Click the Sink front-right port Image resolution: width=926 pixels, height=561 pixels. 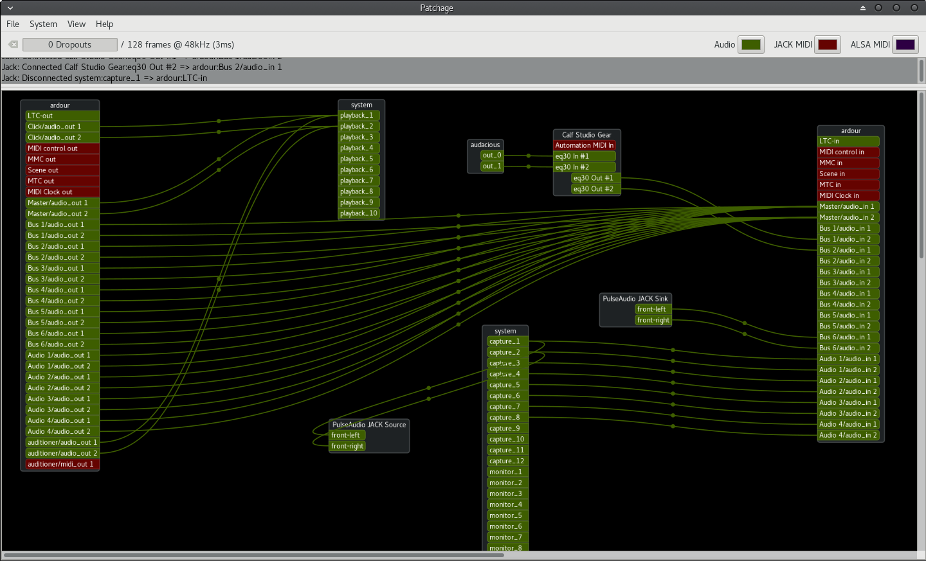tap(653, 320)
